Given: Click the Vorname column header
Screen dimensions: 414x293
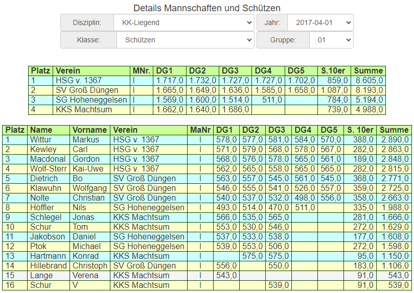Looking at the screenshot, I should click(90, 130).
